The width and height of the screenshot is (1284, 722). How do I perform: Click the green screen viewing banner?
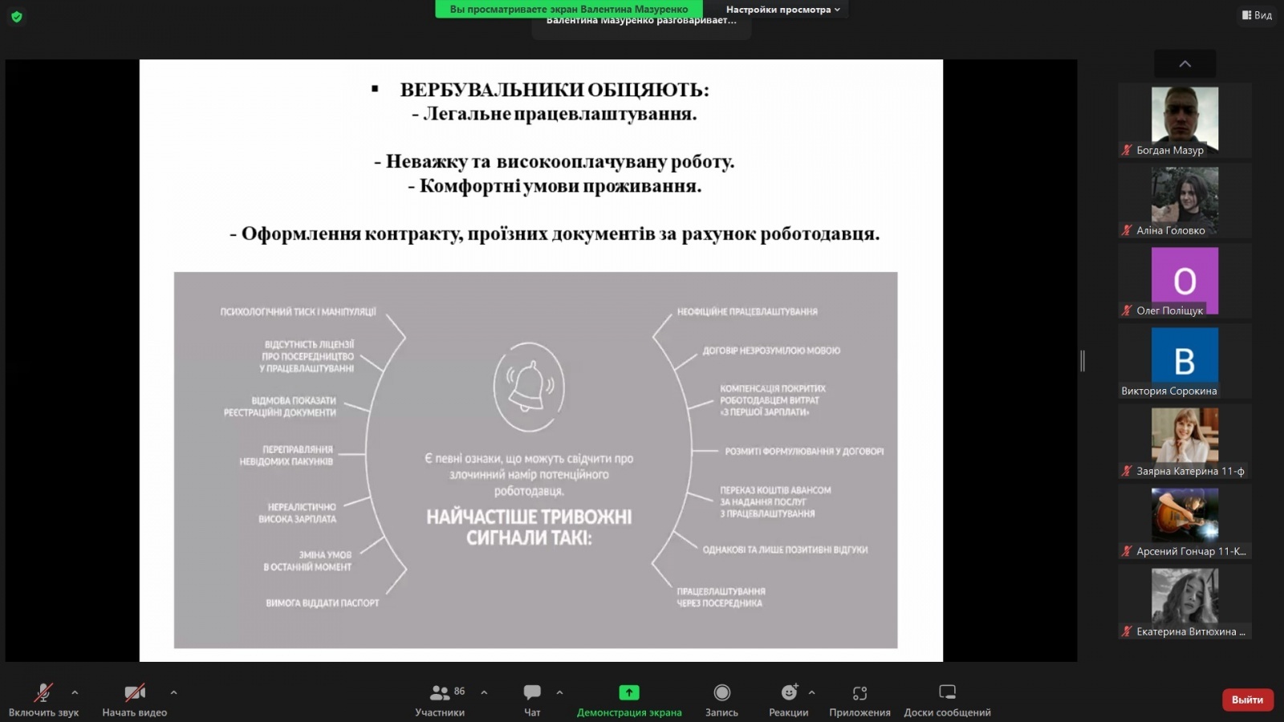pyautogui.click(x=569, y=9)
